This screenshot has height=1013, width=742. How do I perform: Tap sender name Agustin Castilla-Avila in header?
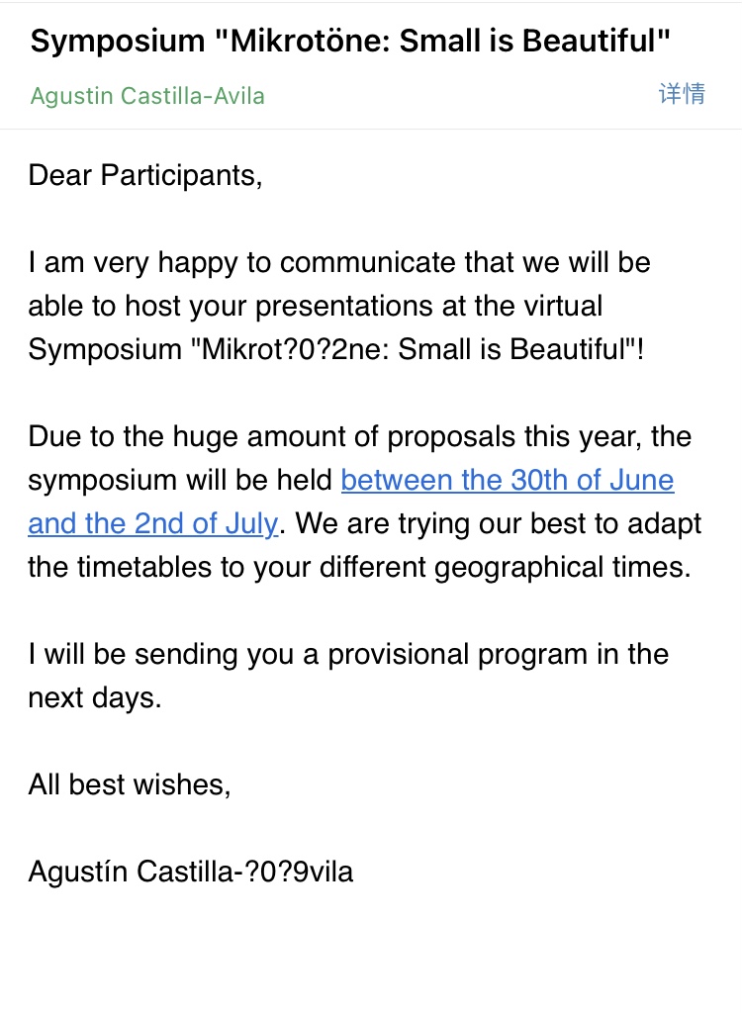pyautogui.click(x=147, y=96)
